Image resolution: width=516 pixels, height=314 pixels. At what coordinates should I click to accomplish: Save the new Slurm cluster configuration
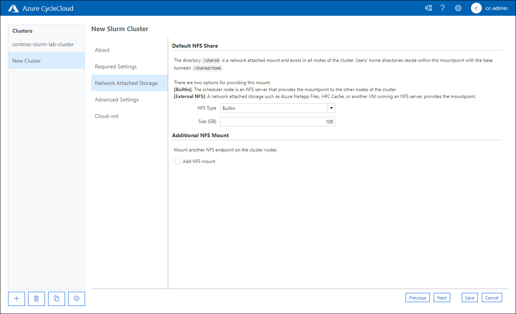[x=469, y=297]
